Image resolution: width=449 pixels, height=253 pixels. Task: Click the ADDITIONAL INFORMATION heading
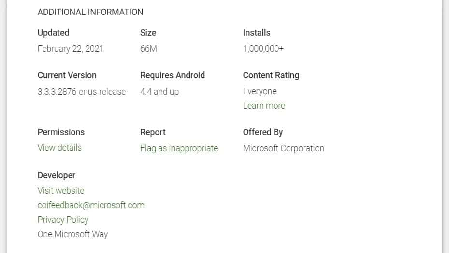90,12
